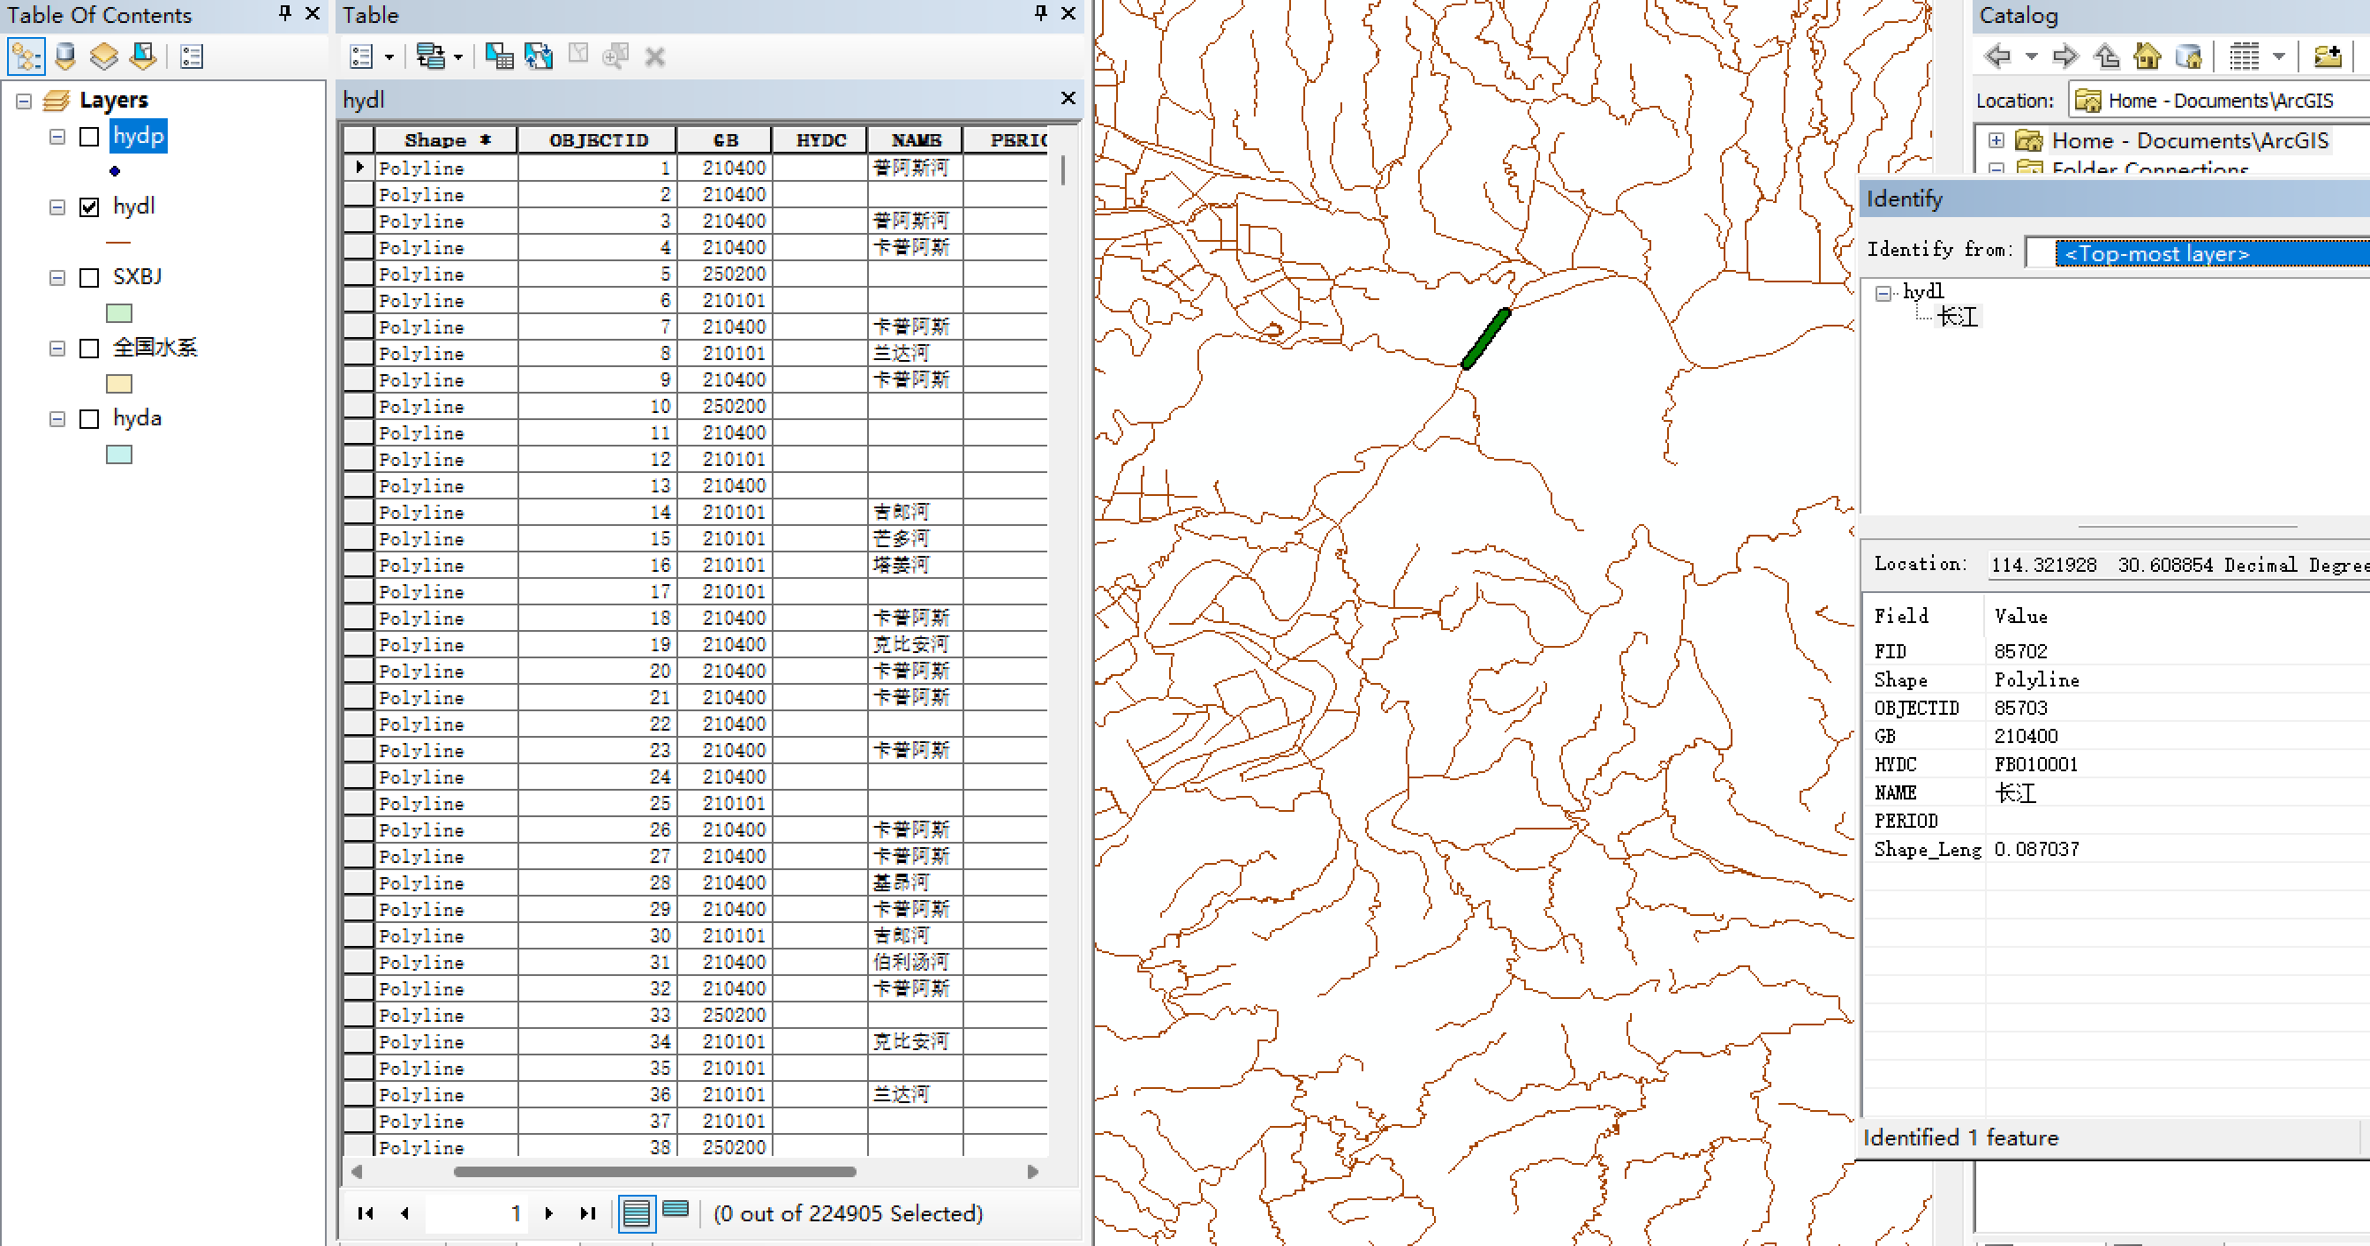The width and height of the screenshot is (2370, 1246).
Task: Click Catalog Go To Home Folder icon
Action: [2147, 57]
